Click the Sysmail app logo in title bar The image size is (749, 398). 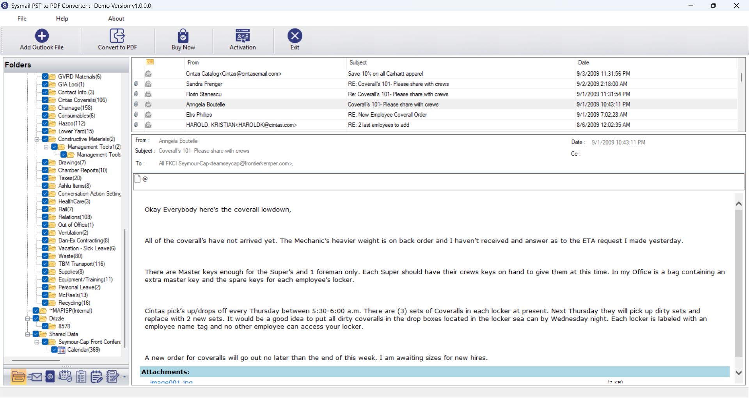coord(5,5)
